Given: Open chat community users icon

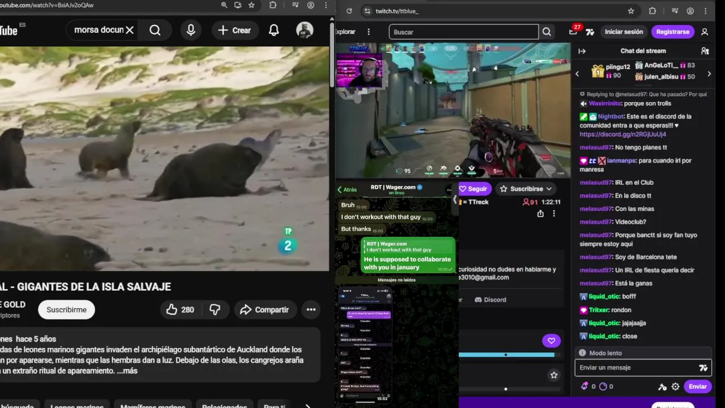Looking at the screenshot, I should (x=705, y=51).
